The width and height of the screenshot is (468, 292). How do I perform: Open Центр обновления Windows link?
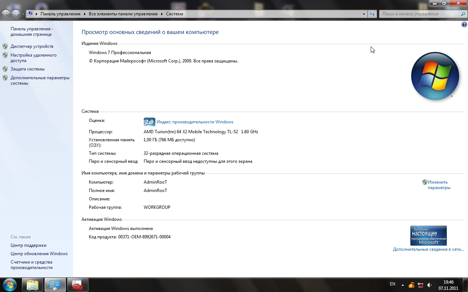point(39,254)
